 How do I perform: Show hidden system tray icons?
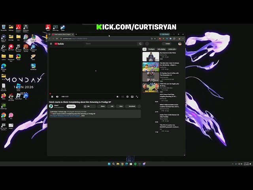click(232, 164)
